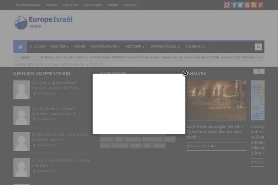
Task: Open the Votre pub link
Action: pos(131,5)
